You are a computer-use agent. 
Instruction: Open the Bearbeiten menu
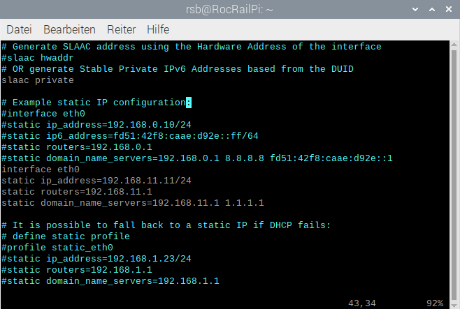pyautogui.click(x=69, y=30)
